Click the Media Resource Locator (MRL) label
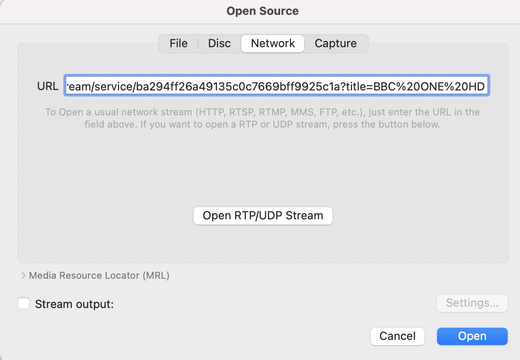The height and width of the screenshot is (360, 520). click(x=99, y=276)
